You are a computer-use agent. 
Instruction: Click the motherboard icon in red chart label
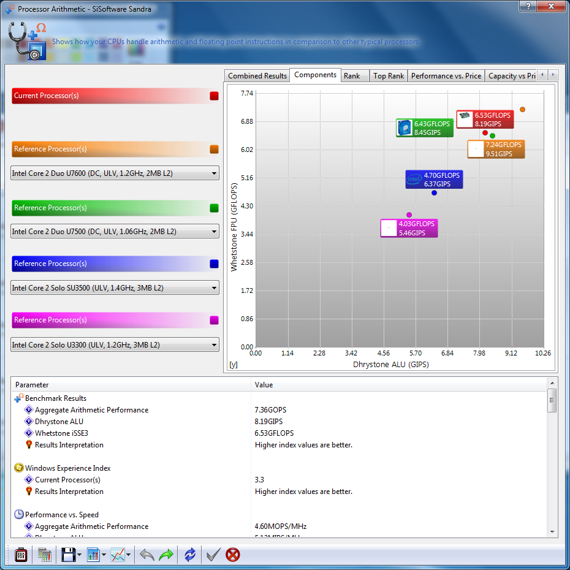(465, 119)
